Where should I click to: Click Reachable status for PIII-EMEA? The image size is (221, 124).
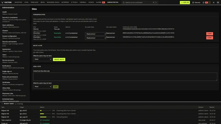point(57,37)
